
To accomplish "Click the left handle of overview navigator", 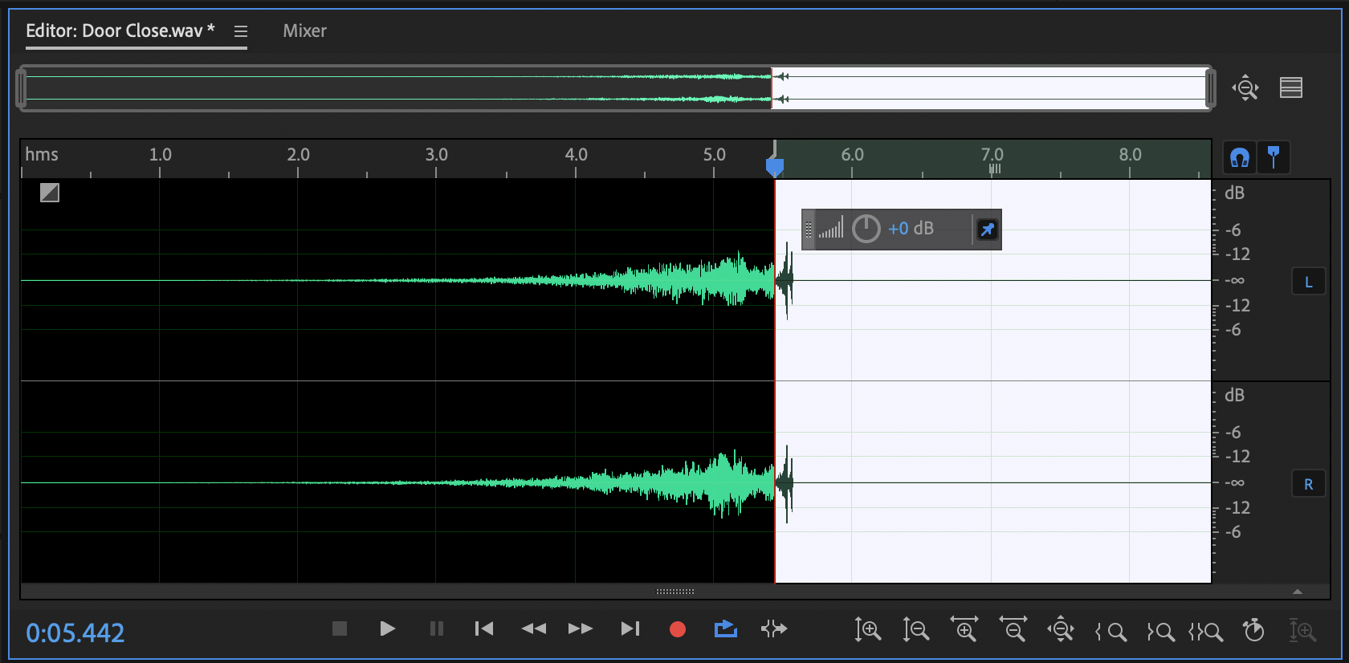I will coord(22,87).
